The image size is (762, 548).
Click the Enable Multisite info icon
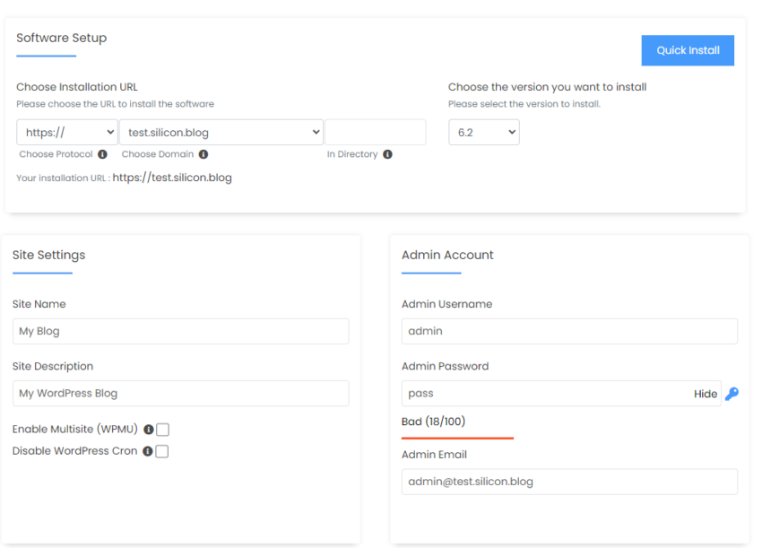(x=149, y=430)
